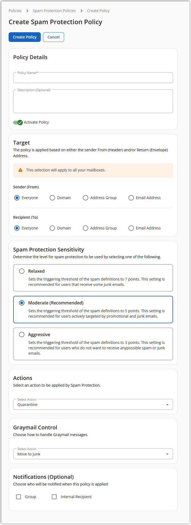Enable the Internal Recipient checkbox
Viewport: 191px width, 525px height.
[54, 497]
